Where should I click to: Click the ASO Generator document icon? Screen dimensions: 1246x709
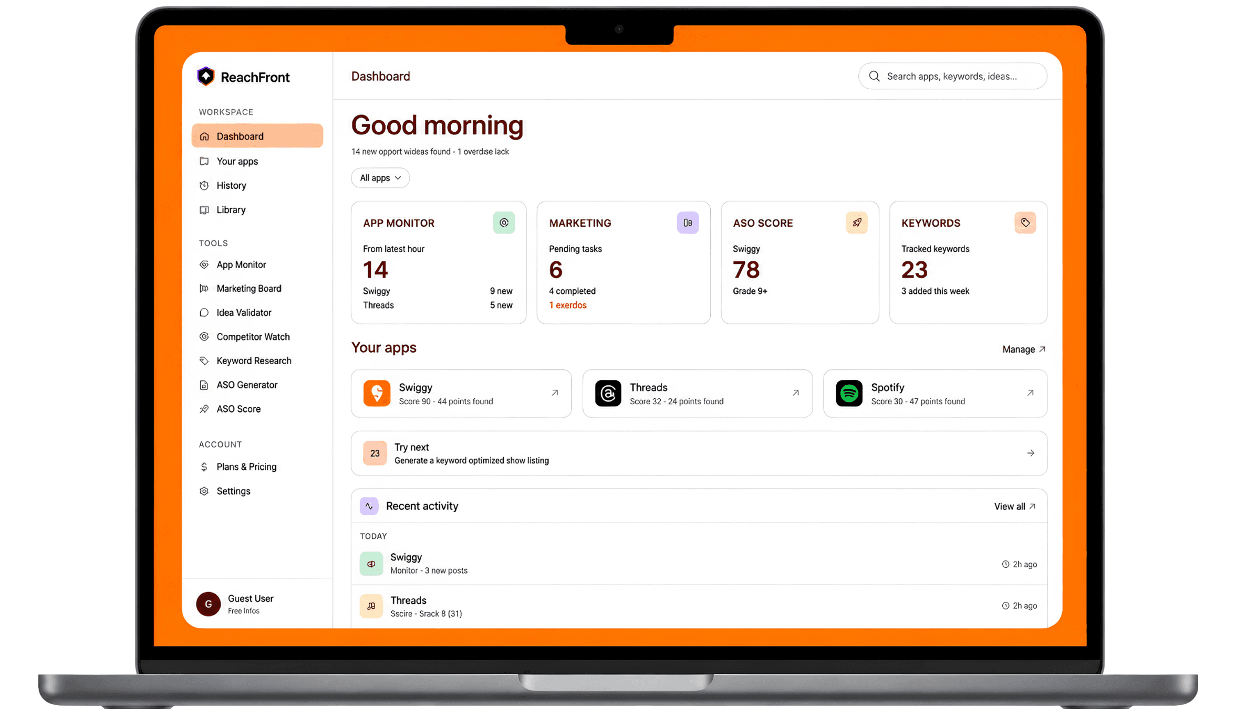pos(204,385)
